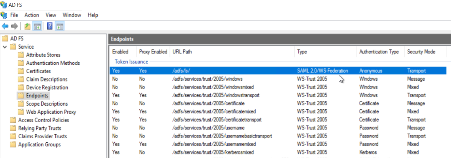Screen dimensions: 451x158
Task: Select Service in the tree
Action: (x=26, y=47)
